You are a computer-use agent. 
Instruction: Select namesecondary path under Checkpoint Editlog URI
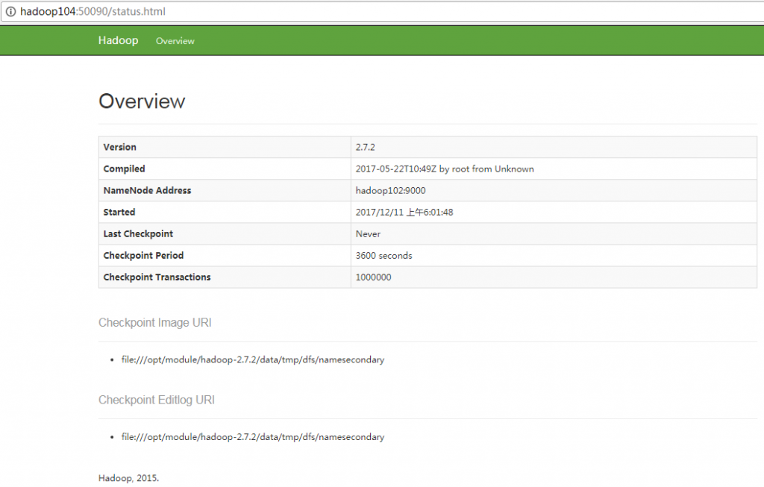point(253,437)
